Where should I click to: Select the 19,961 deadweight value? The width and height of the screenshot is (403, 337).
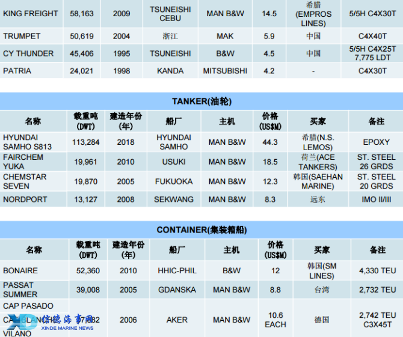(x=85, y=162)
